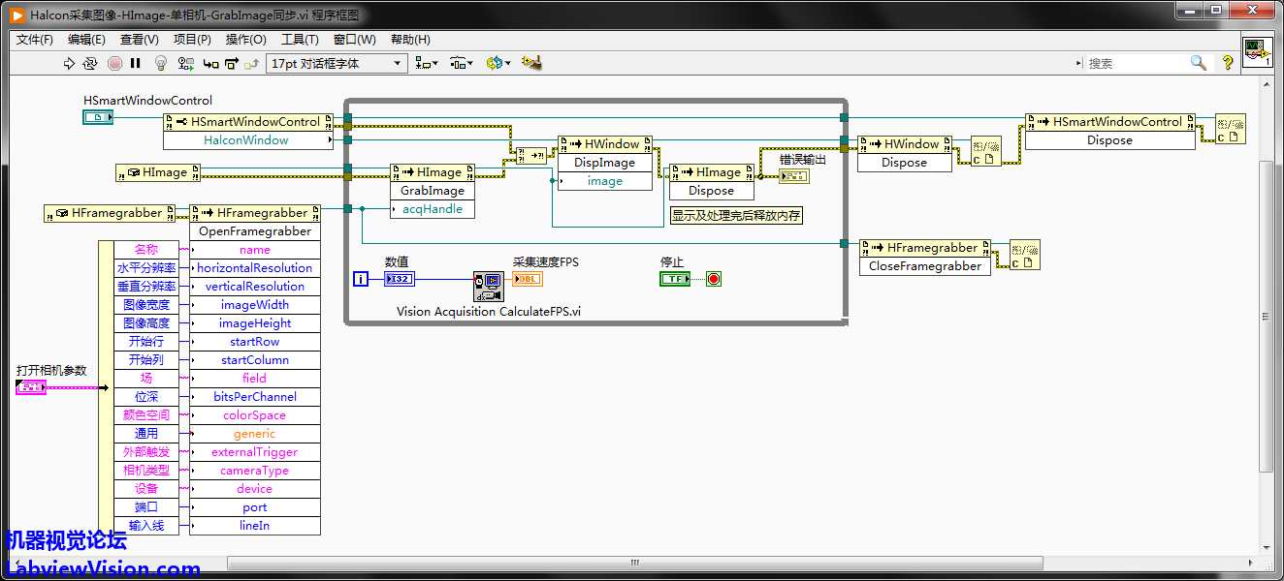Expand the Align Objects dropdown
The image size is (1284, 581).
tap(426, 63)
